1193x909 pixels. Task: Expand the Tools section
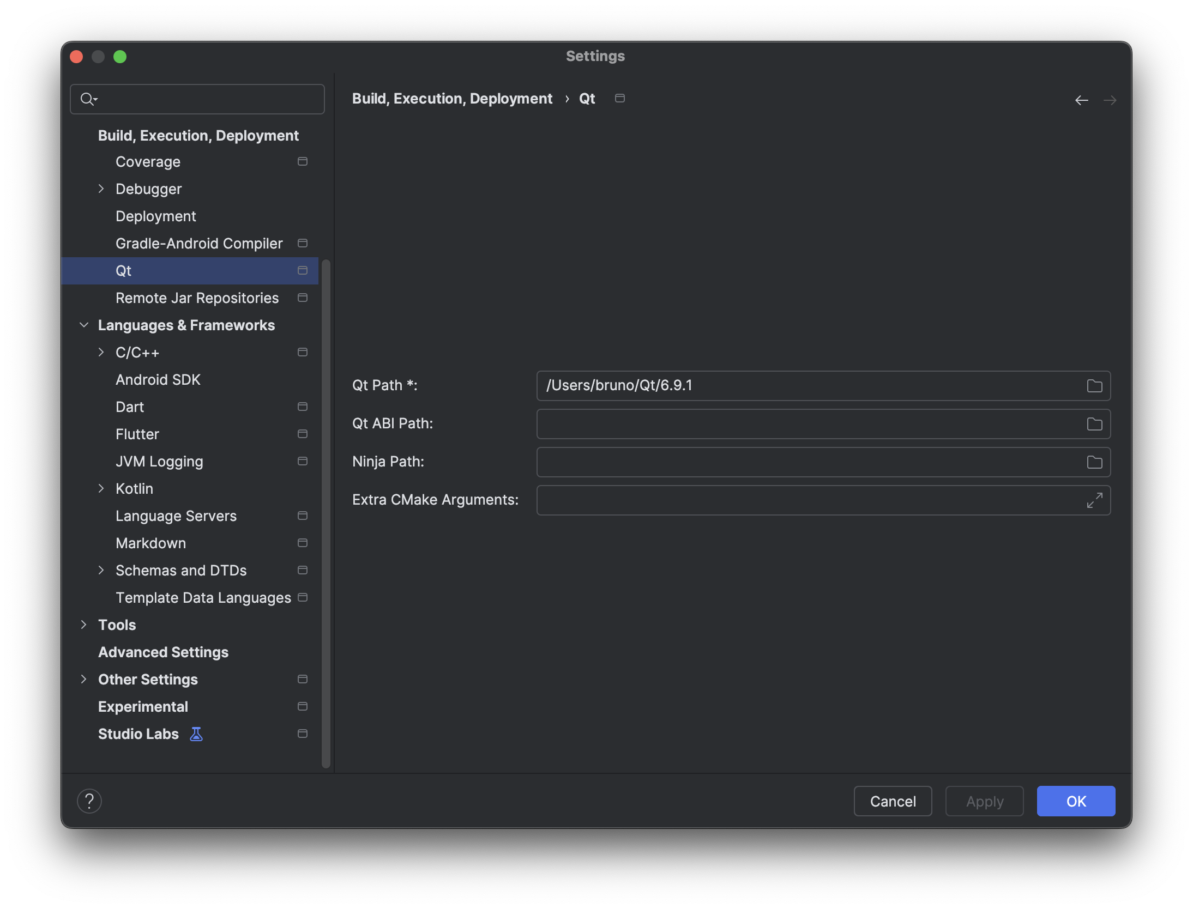coord(83,625)
